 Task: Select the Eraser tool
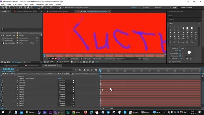[42, 8]
